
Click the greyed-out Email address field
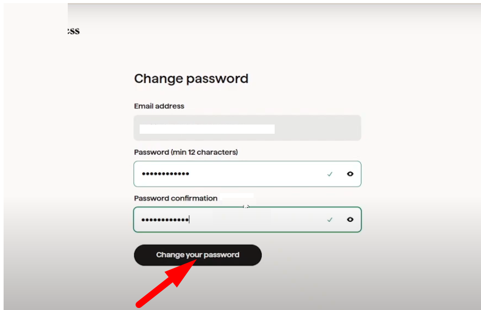point(247,128)
